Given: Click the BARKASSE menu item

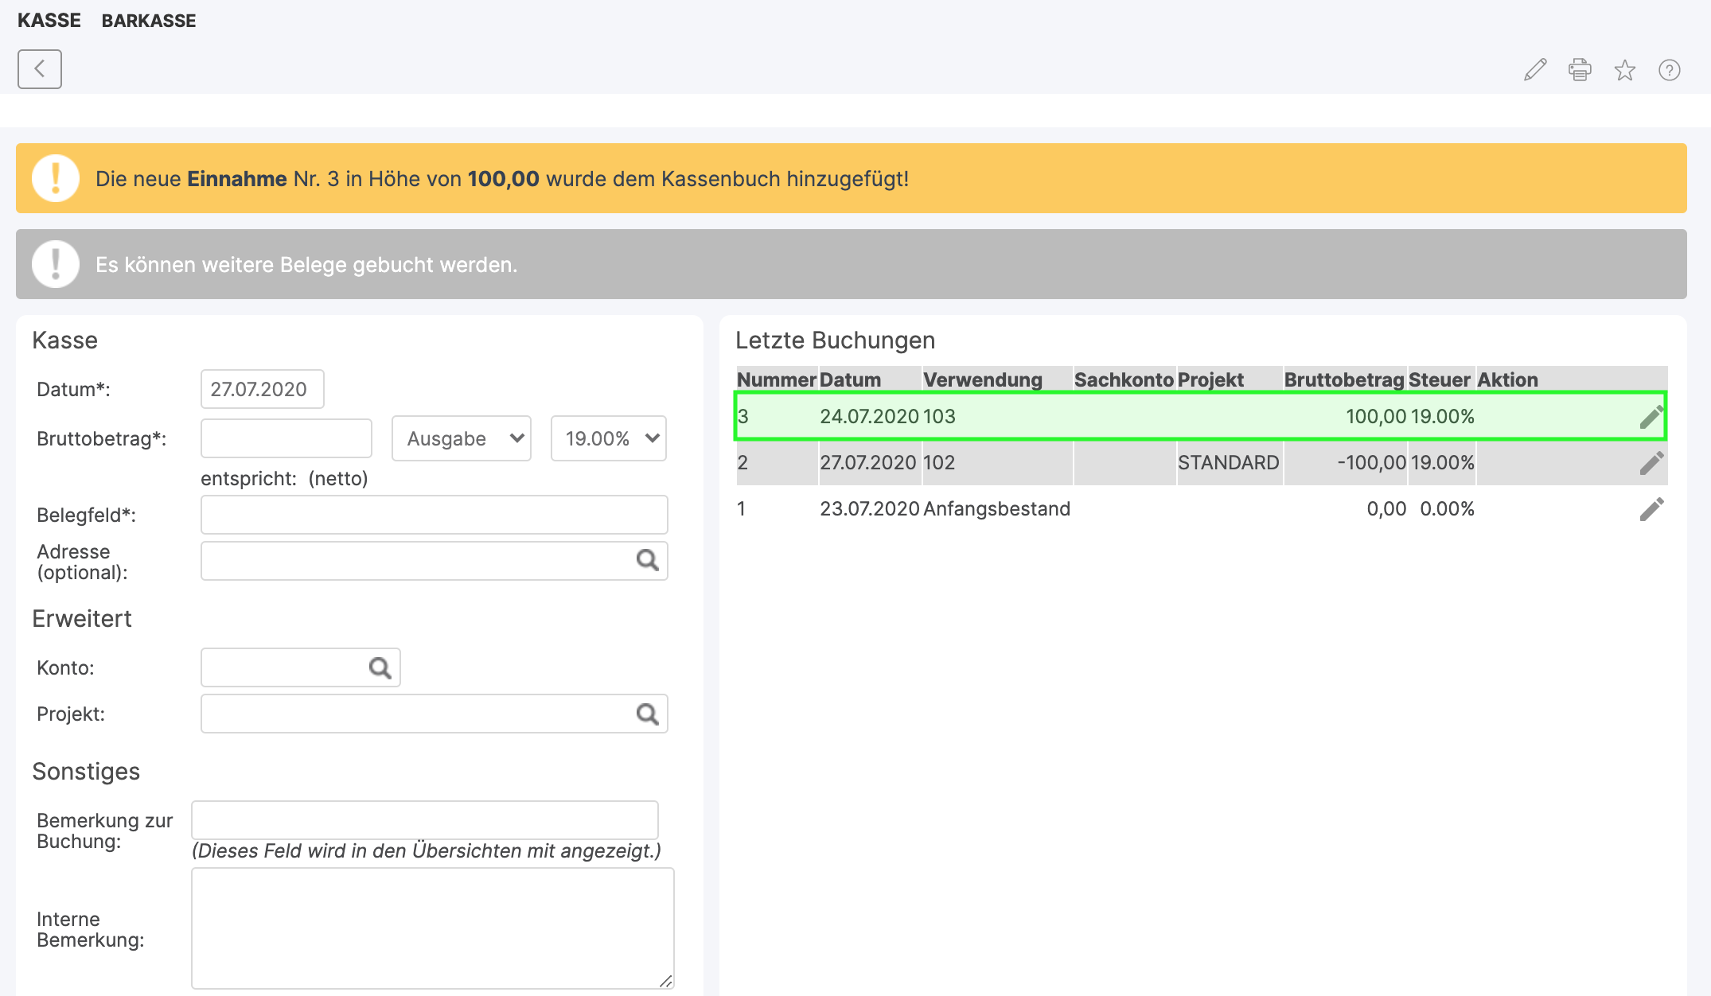Looking at the screenshot, I should click(x=149, y=21).
